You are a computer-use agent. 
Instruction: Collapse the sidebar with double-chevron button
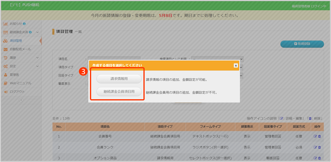point(21,100)
